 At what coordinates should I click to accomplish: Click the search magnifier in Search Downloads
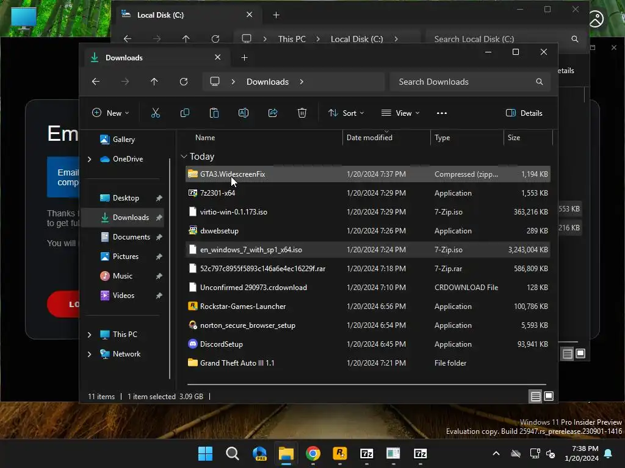tap(540, 82)
